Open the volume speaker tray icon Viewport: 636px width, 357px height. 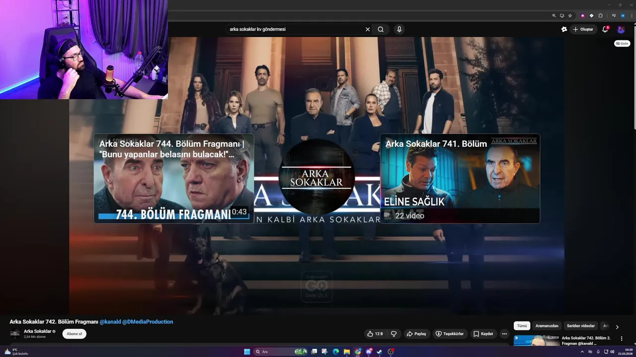(612, 352)
